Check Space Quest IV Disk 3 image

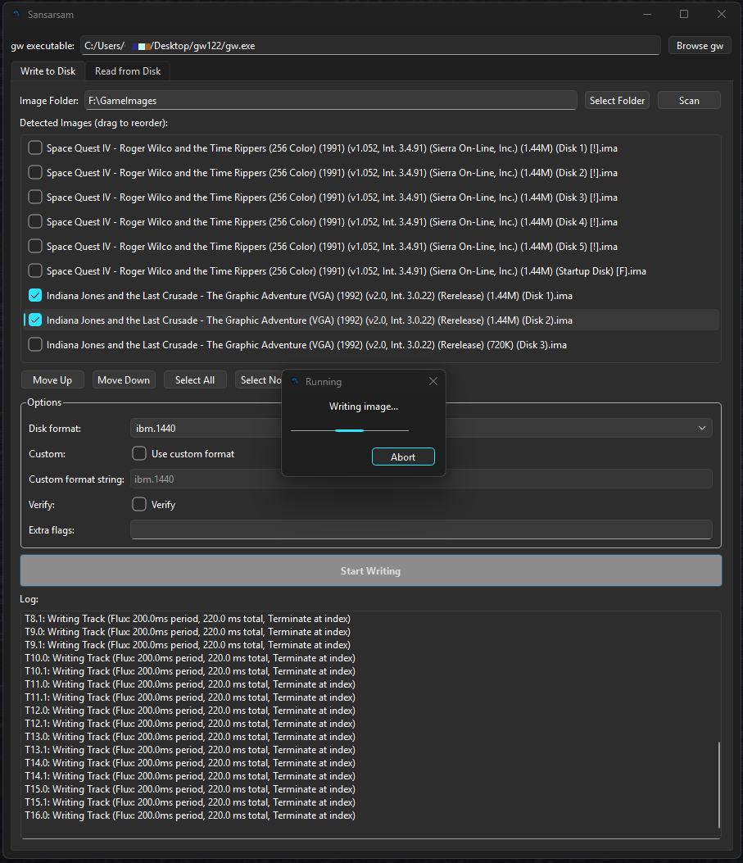click(35, 197)
